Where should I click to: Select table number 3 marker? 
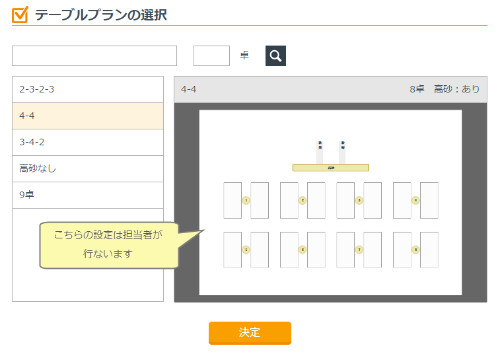tap(359, 200)
